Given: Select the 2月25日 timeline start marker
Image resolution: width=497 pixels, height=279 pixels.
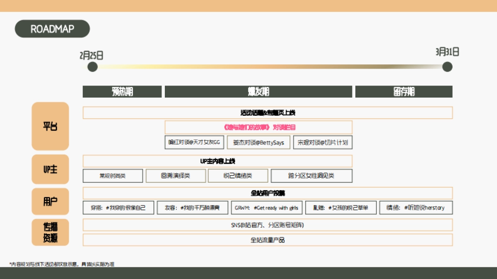Looking at the screenshot, I should (92, 66).
